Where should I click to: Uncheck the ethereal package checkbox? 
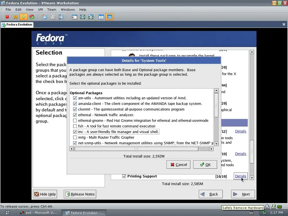[x=75, y=115]
